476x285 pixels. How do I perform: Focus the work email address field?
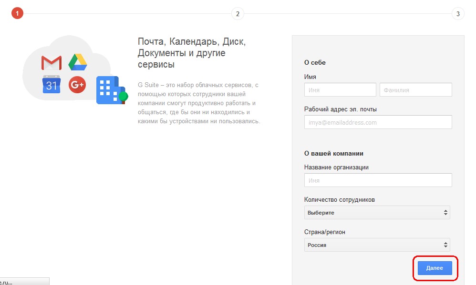pyautogui.click(x=378, y=122)
